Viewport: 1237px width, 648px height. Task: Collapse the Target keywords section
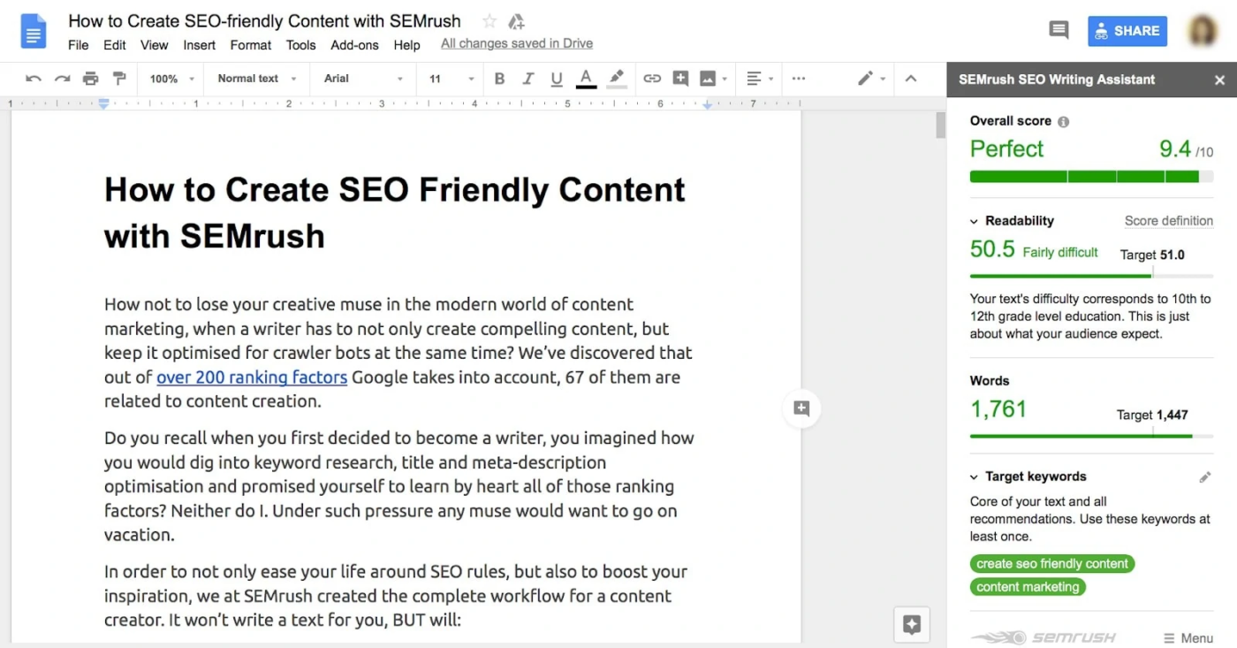pyautogui.click(x=974, y=476)
